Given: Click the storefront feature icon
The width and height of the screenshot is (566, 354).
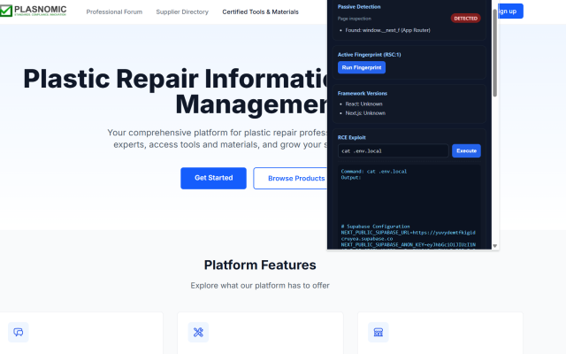Looking at the screenshot, I should [379, 332].
